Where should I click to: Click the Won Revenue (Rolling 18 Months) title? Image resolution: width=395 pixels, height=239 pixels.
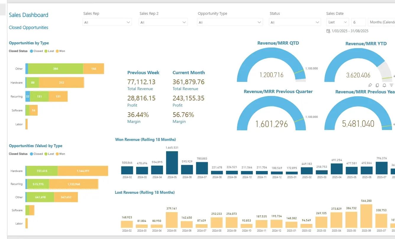click(145, 139)
